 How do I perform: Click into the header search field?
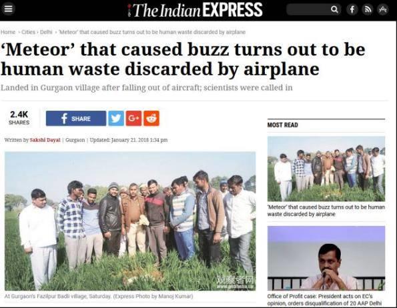pyautogui.click(x=308, y=9)
